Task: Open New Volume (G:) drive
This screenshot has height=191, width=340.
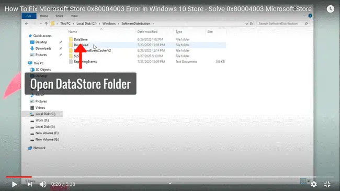Action: click(47, 139)
